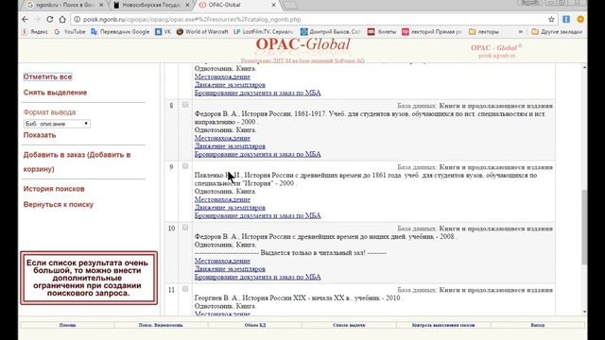
Task: Click the address bar URL field
Action: point(309,19)
